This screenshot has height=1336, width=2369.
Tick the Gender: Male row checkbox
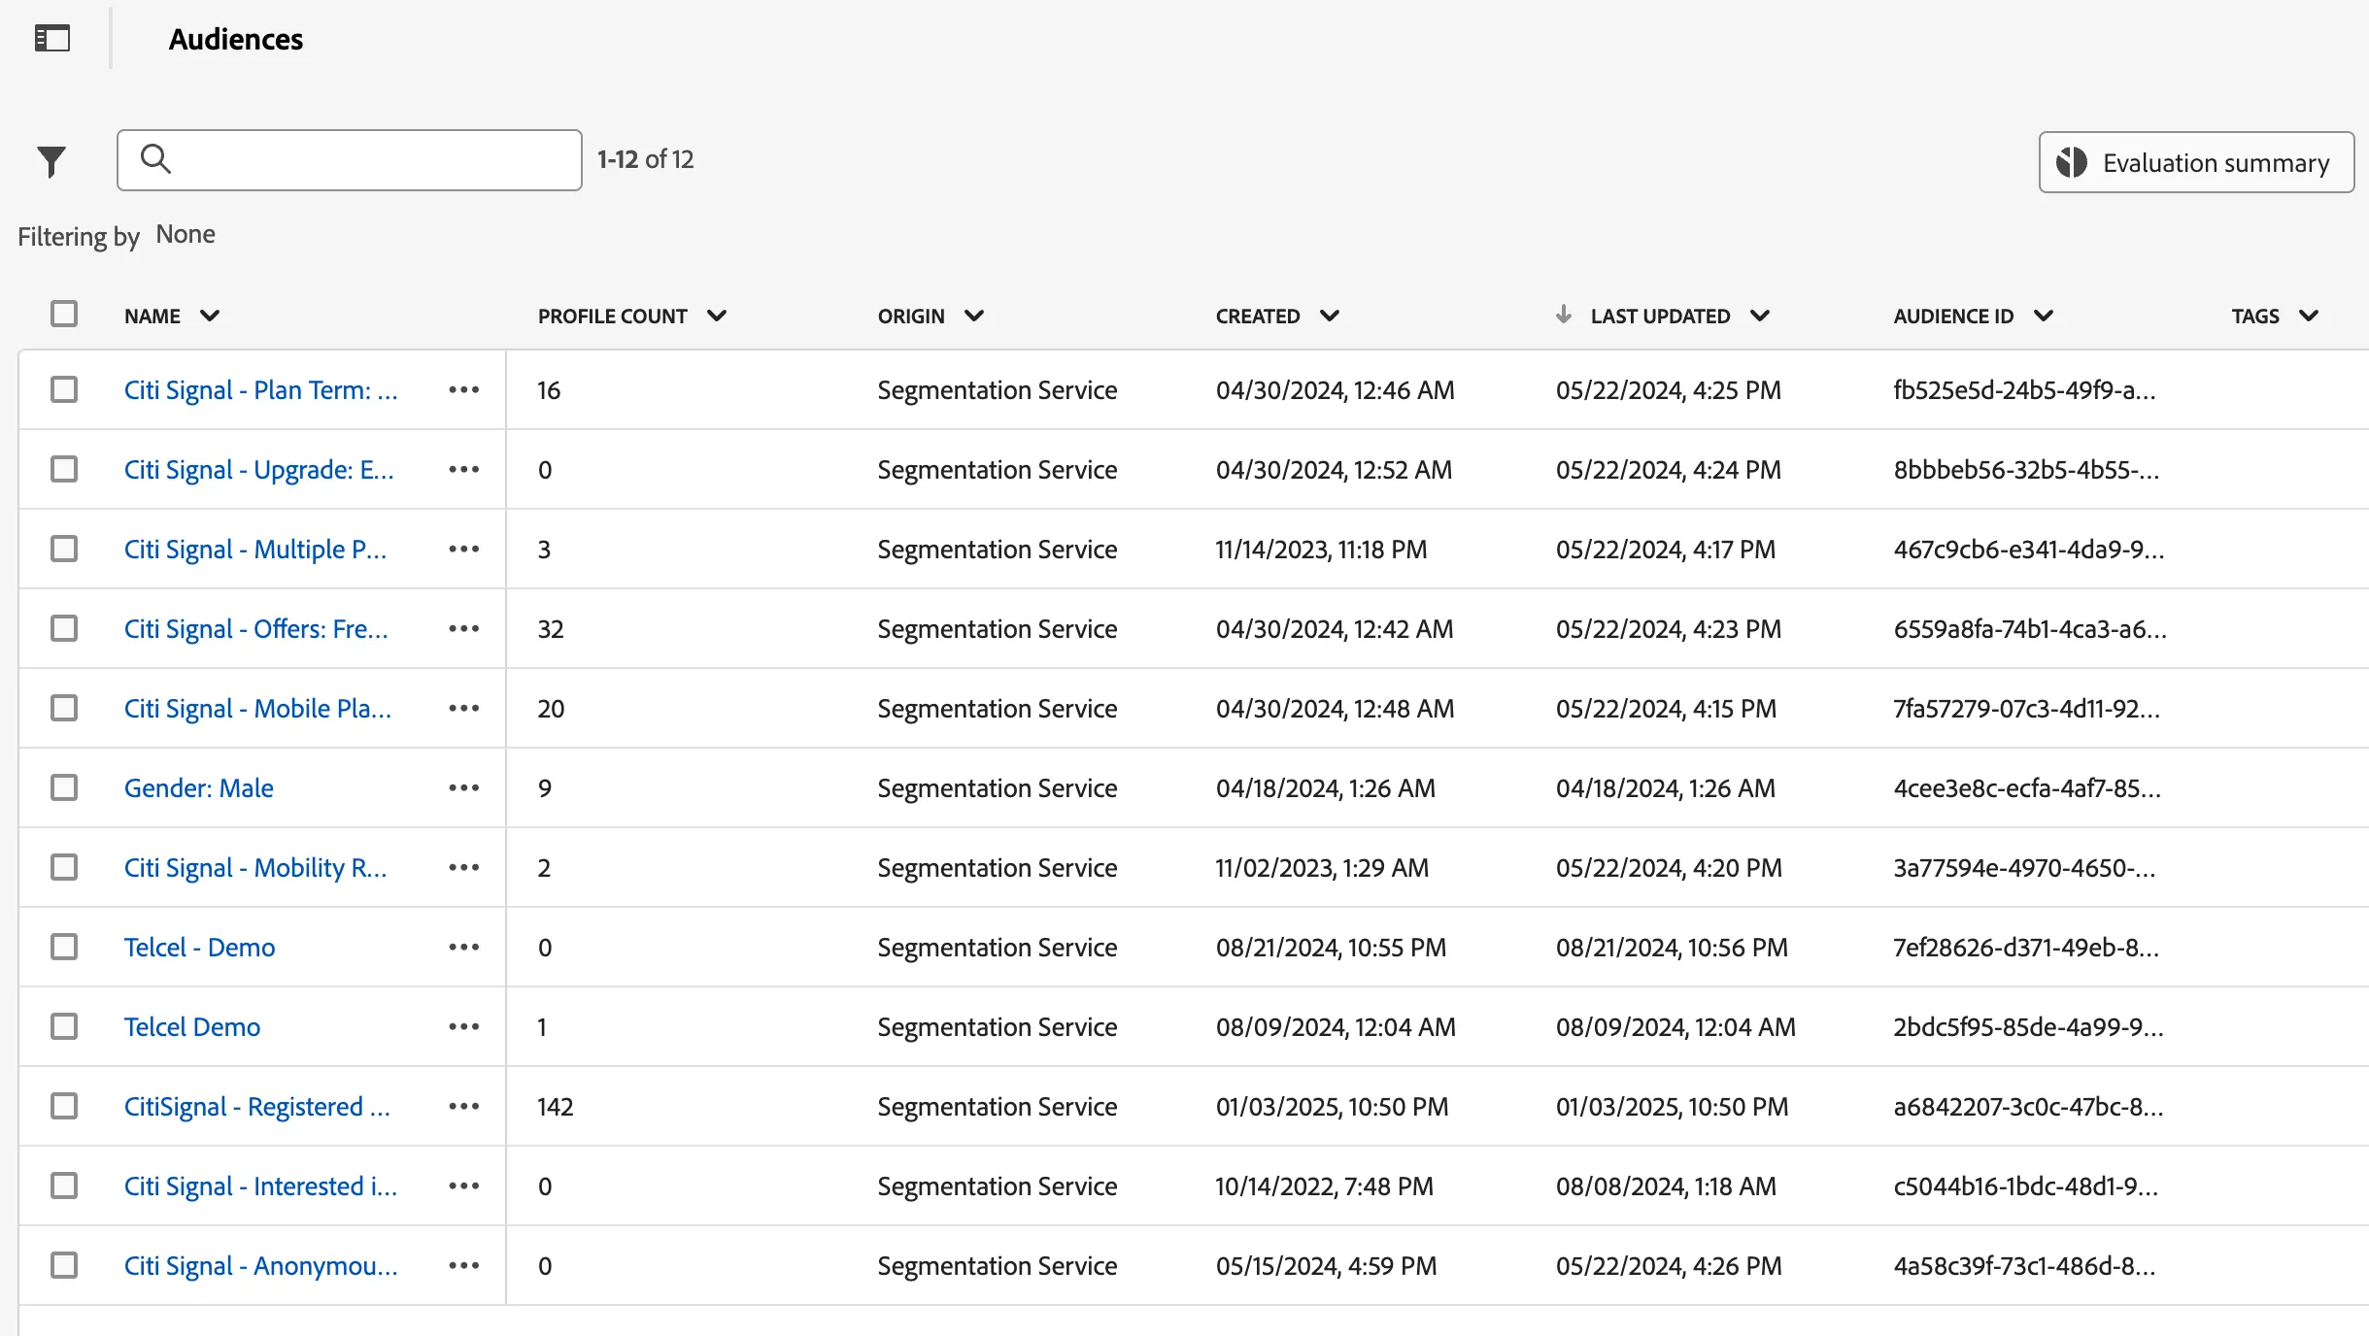click(64, 787)
